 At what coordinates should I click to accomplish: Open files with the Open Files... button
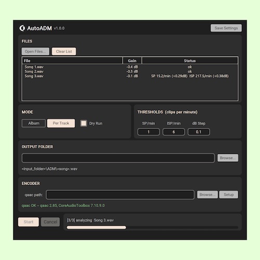point(35,51)
